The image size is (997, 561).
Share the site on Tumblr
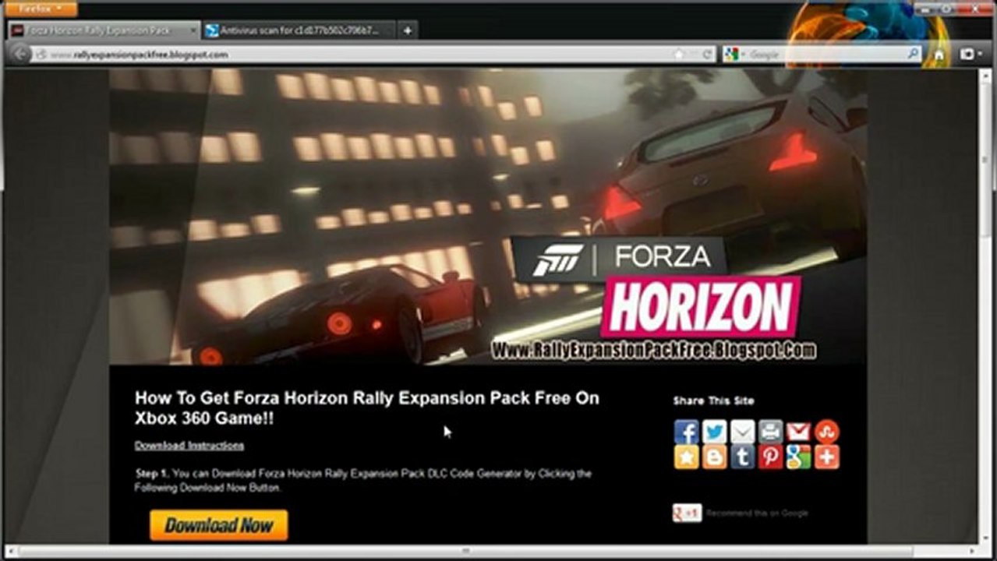[x=742, y=457]
